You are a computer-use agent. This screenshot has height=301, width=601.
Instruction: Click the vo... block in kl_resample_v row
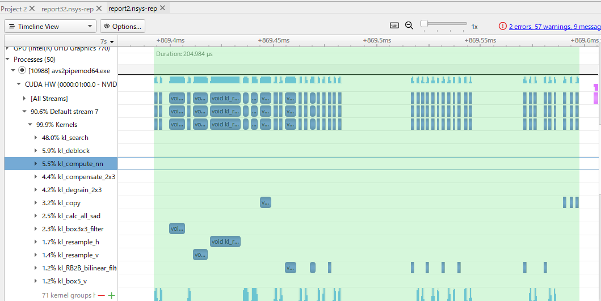200,255
